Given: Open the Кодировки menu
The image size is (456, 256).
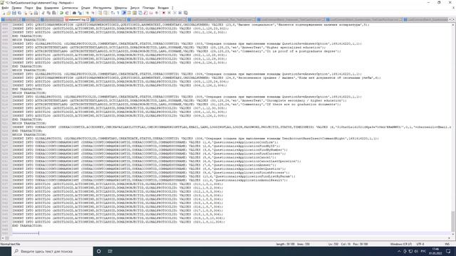Looking at the screenshot, I should coord(51,8).
